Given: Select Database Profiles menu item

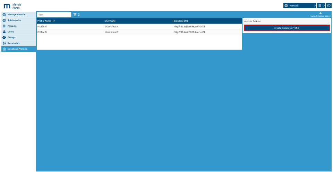Looking at the screenshot, I should (x=19, y=49).
